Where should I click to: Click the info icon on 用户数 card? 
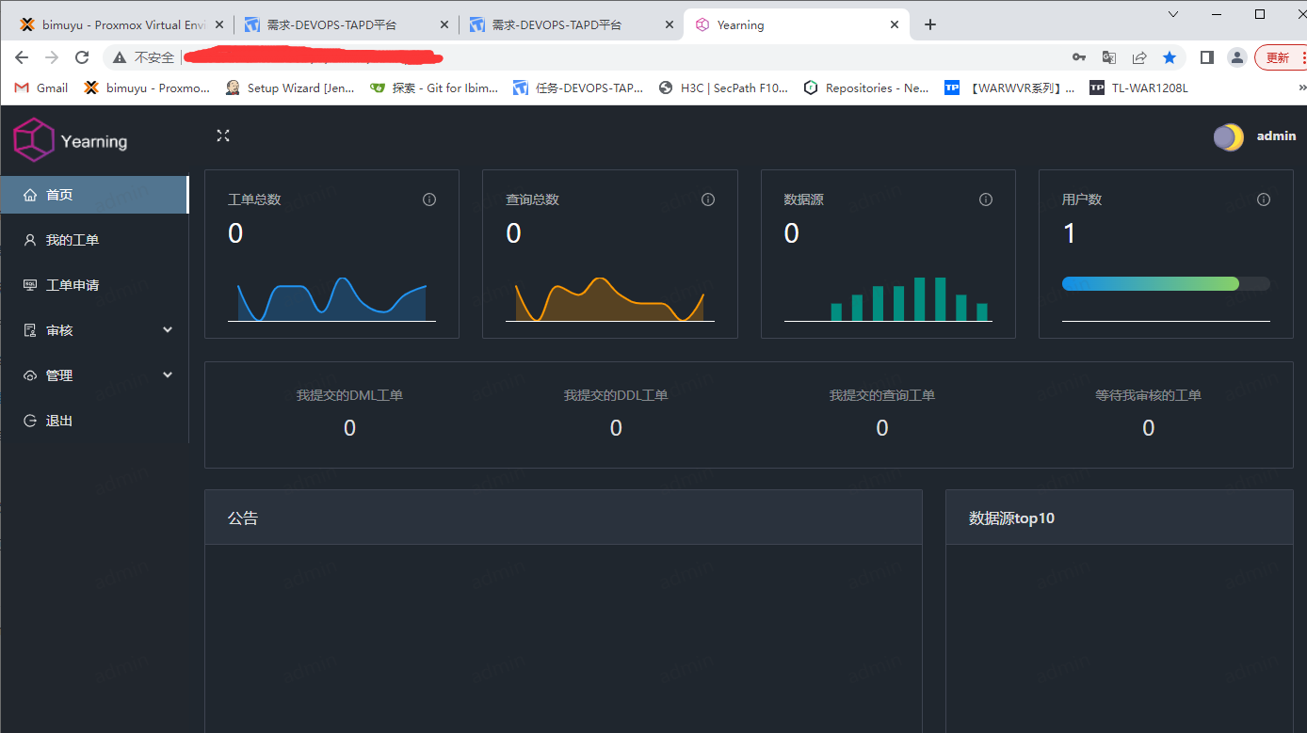pos(1264,199)
